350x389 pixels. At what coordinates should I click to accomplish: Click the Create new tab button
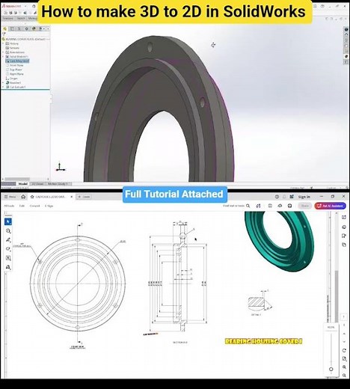84,197
